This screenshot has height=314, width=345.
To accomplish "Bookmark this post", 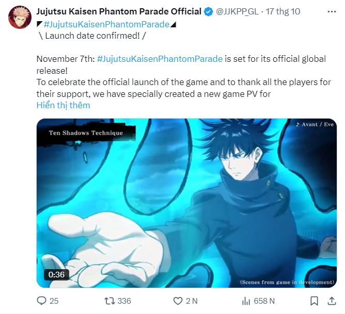I will coord(314,301).
